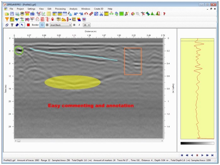The width and height of the screenshot is (220, 165).
Task: Open the Analysis menu
Action: pyautogui.click(x=73, y=9)
